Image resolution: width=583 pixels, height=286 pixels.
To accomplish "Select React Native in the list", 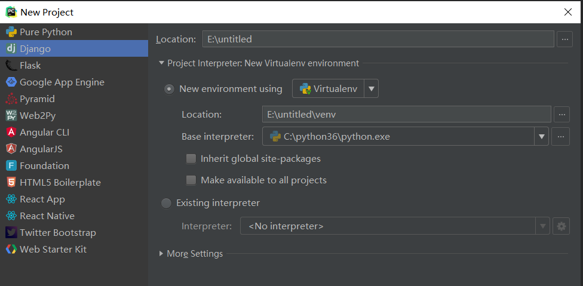I will coord(74,216).
